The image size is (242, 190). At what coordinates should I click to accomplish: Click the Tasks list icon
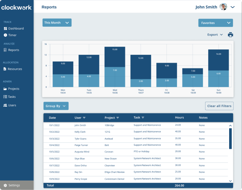coord(5,97)
